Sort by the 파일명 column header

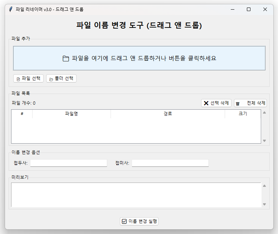72,114
